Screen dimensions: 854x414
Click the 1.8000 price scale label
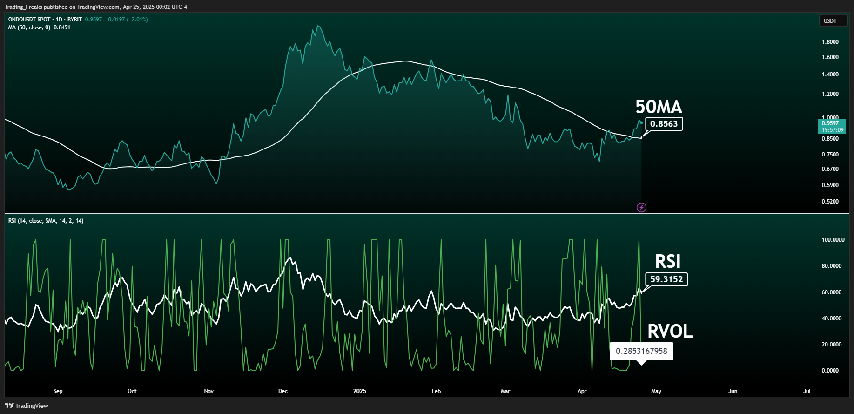coord(830,42)
